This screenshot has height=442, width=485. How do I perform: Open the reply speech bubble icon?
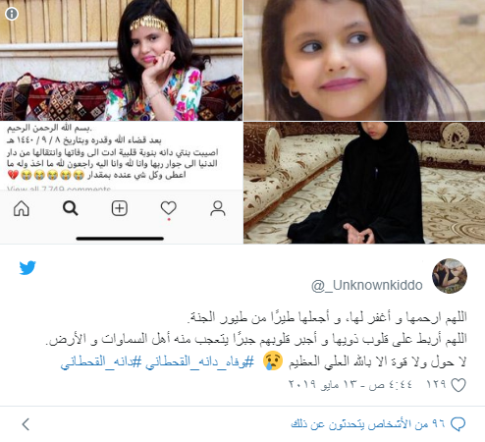(458, 424)
